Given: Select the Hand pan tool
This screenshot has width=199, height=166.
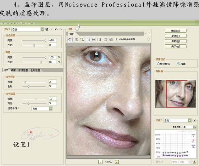Looking at the screenshot, I should 70,39.
